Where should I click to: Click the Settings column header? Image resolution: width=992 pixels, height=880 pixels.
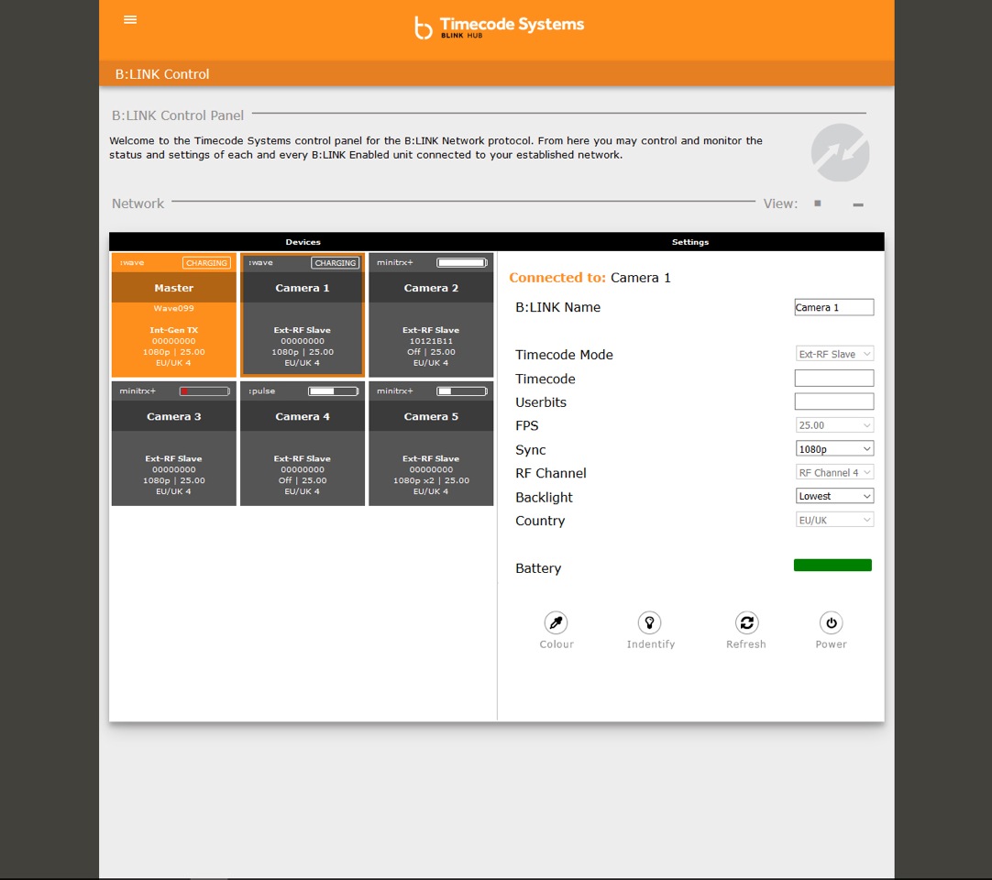(690, 242)
